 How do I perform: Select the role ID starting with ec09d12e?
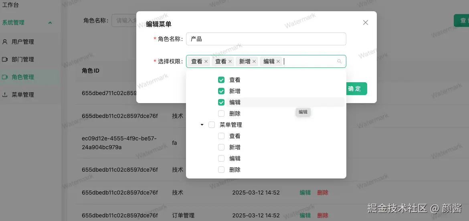tap(119, 143)
